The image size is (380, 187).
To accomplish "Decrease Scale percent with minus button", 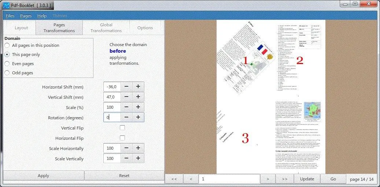I will click(126, 107).
